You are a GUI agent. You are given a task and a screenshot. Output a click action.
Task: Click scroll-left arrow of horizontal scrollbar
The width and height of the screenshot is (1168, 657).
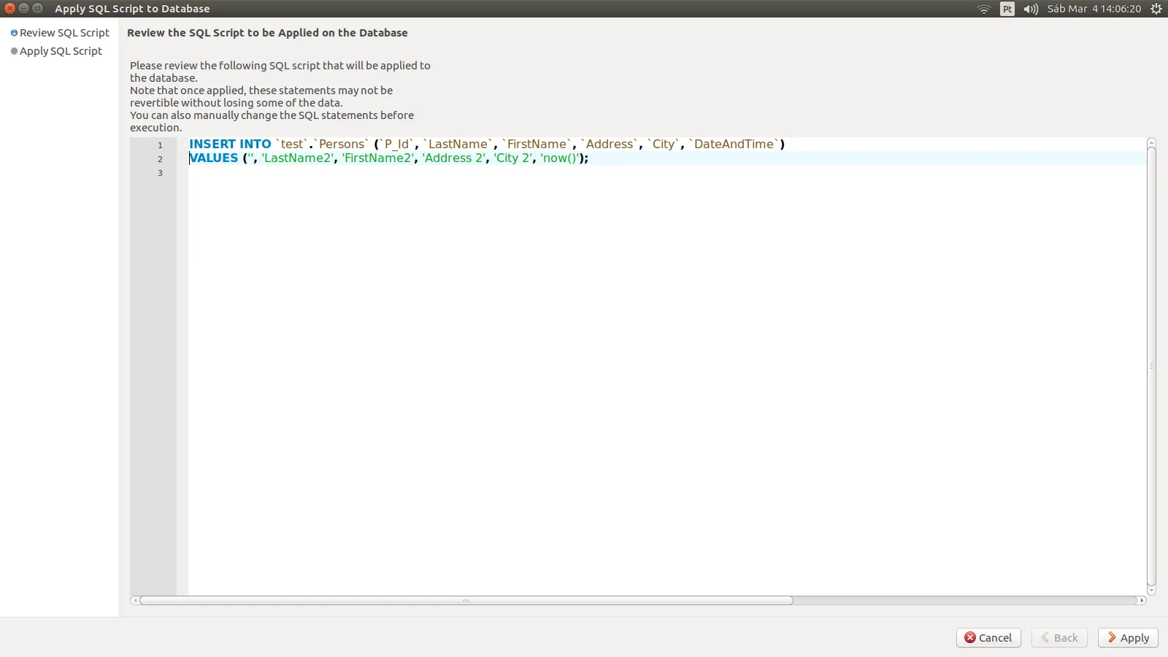(134, 601)
